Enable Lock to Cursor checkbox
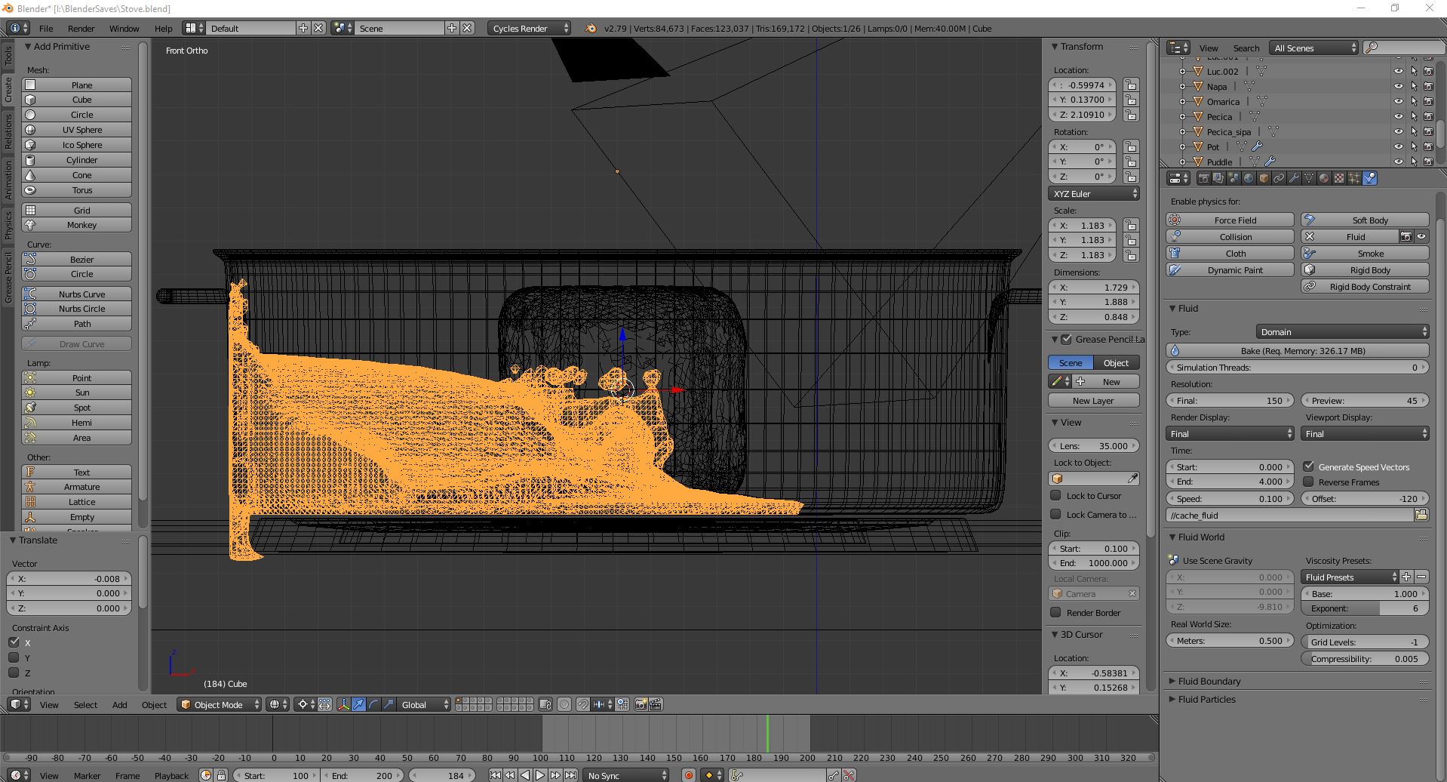 [1056, 495]
